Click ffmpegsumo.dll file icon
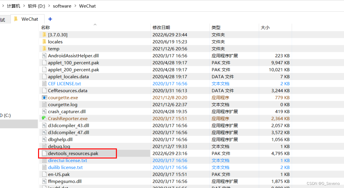 point(44,181)
